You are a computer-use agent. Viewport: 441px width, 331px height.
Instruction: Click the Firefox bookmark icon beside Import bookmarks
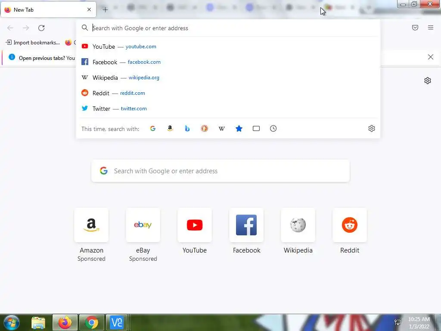(x=68, y=43)
